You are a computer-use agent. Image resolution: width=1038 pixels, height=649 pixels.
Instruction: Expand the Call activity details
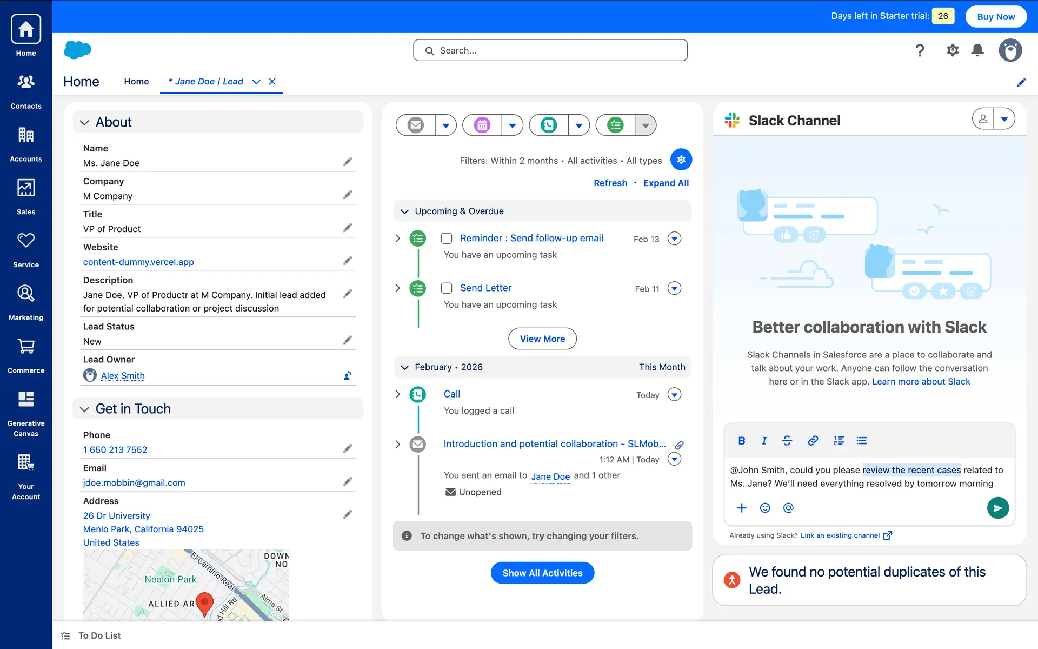[x=397, y=394]
